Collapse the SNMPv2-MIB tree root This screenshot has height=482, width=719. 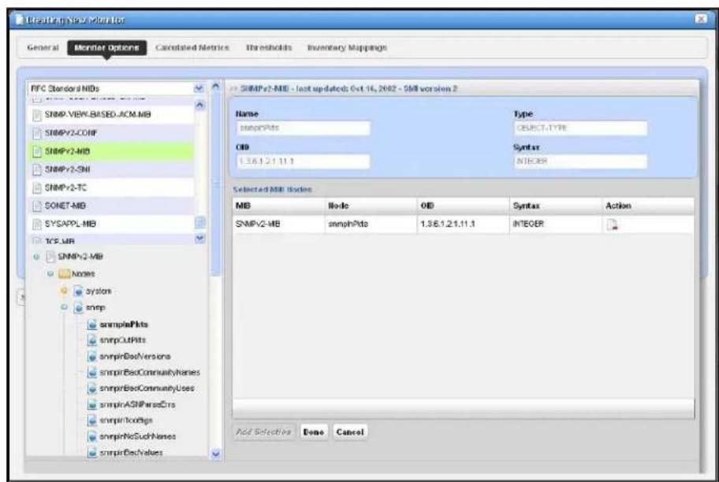coord(36,257)
